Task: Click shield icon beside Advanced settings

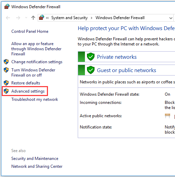Action: [x=6, y=91]
